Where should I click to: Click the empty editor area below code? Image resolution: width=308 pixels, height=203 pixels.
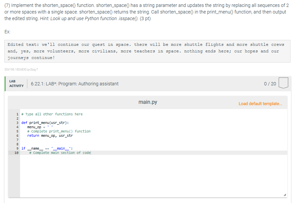point(148,175)
